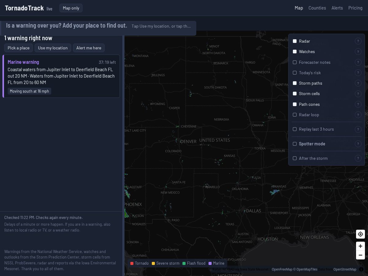The height and width of the screenshot is (276, 368).
Task: Click the '1 warning right now' heading
Action: click(28, 38)
